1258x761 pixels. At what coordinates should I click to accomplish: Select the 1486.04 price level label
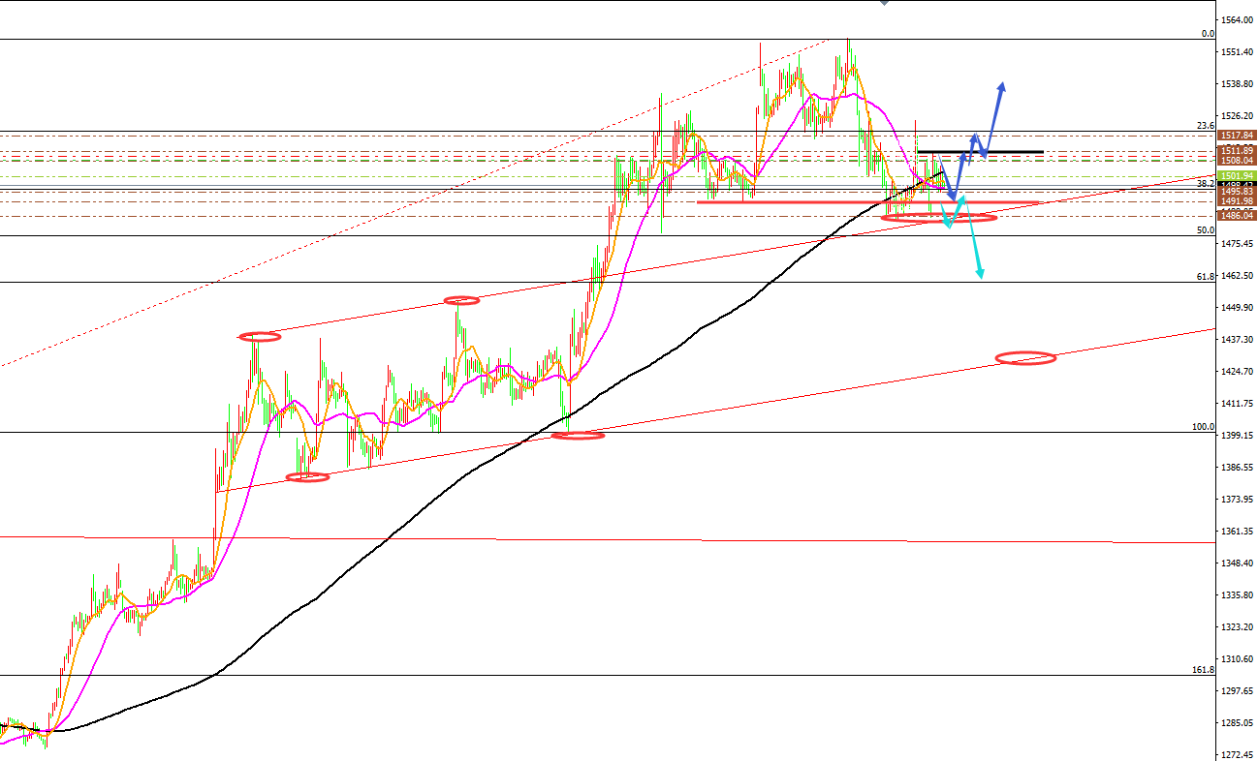tap(1237, 216)
